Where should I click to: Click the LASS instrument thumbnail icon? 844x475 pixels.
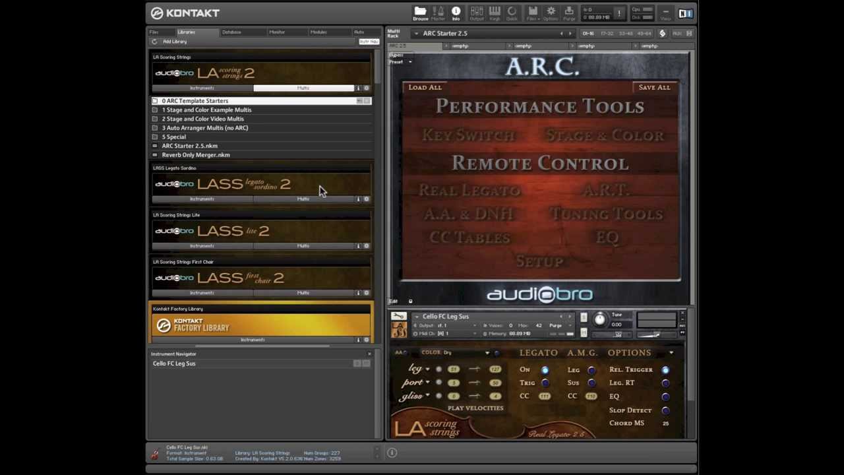pyautogui.click(x=398, y=329)
